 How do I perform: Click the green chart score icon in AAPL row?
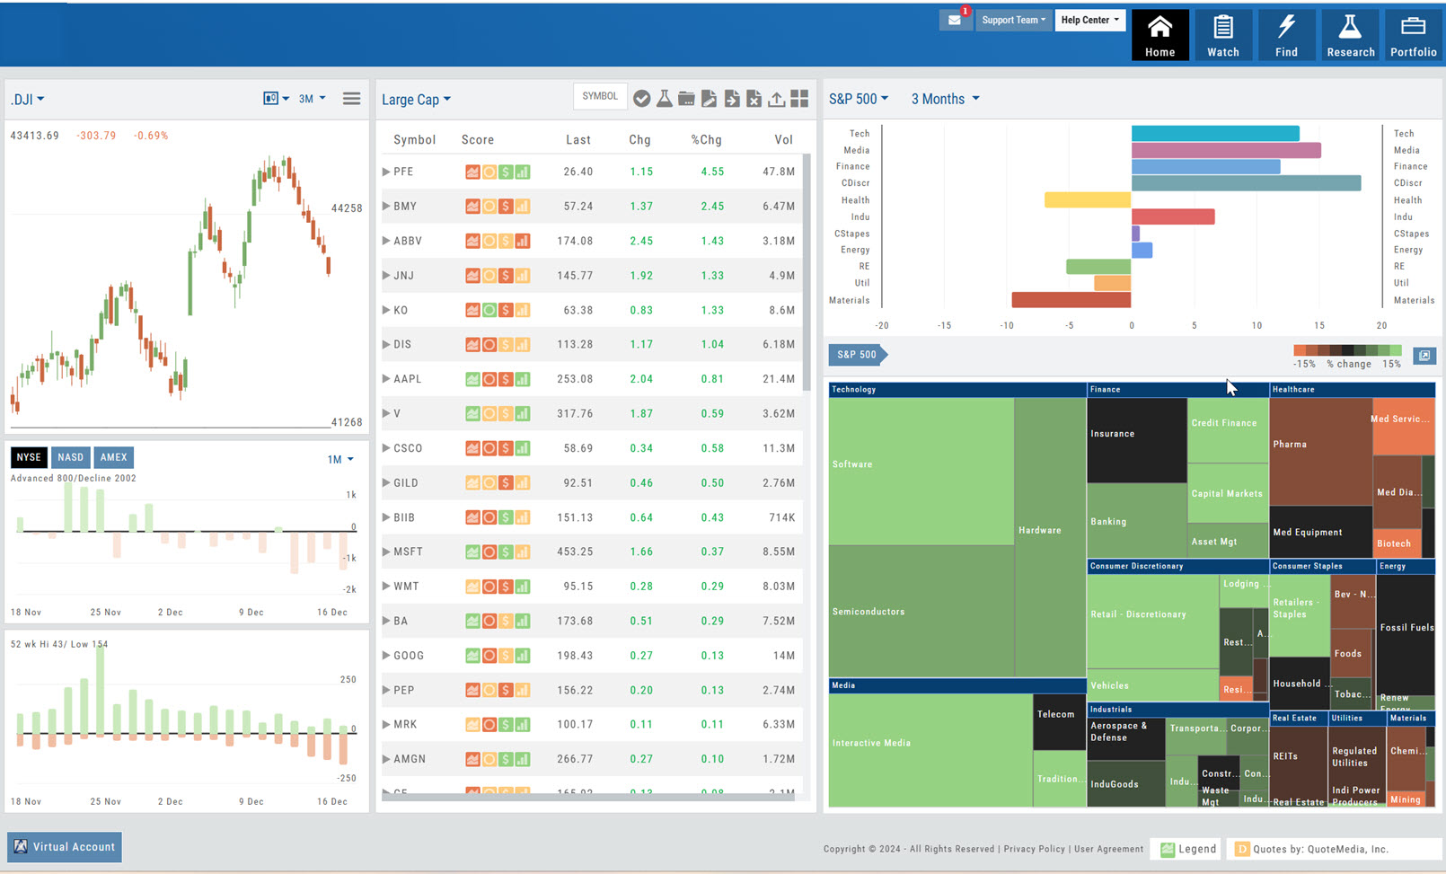[x=472, y=379]
